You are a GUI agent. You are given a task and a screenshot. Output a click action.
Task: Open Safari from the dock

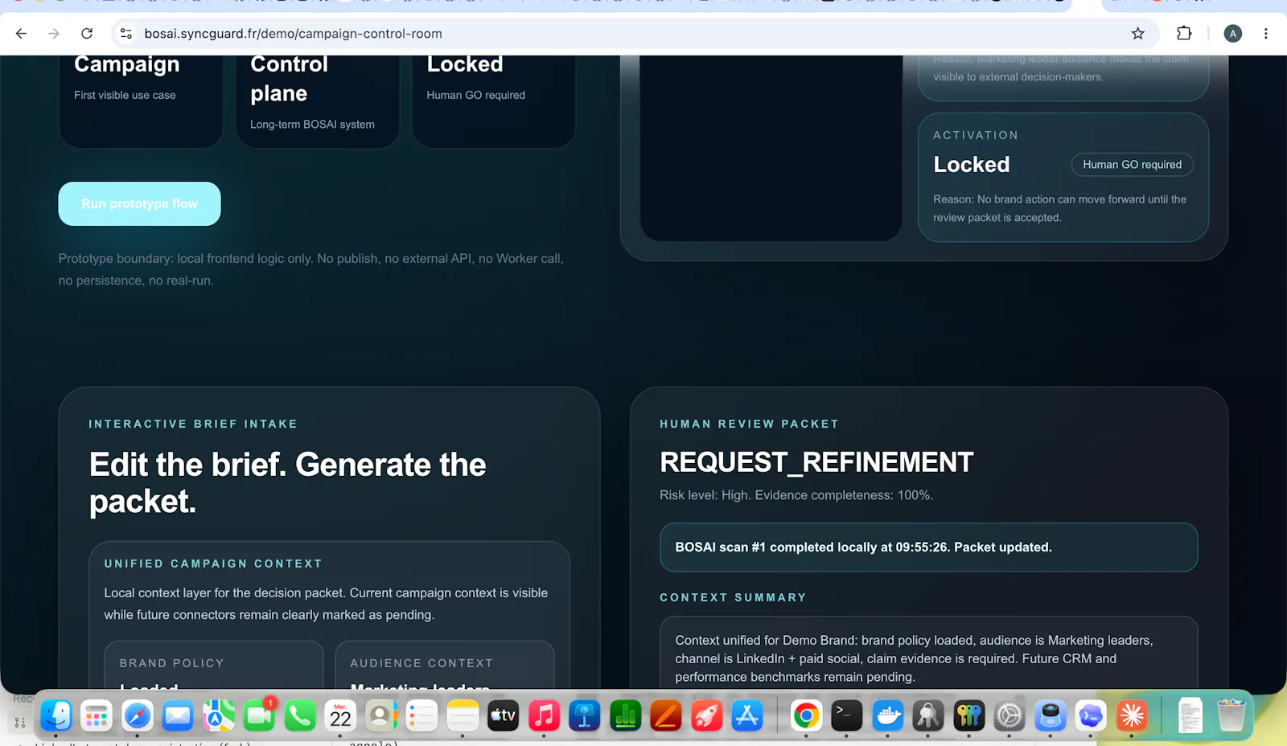138,715
